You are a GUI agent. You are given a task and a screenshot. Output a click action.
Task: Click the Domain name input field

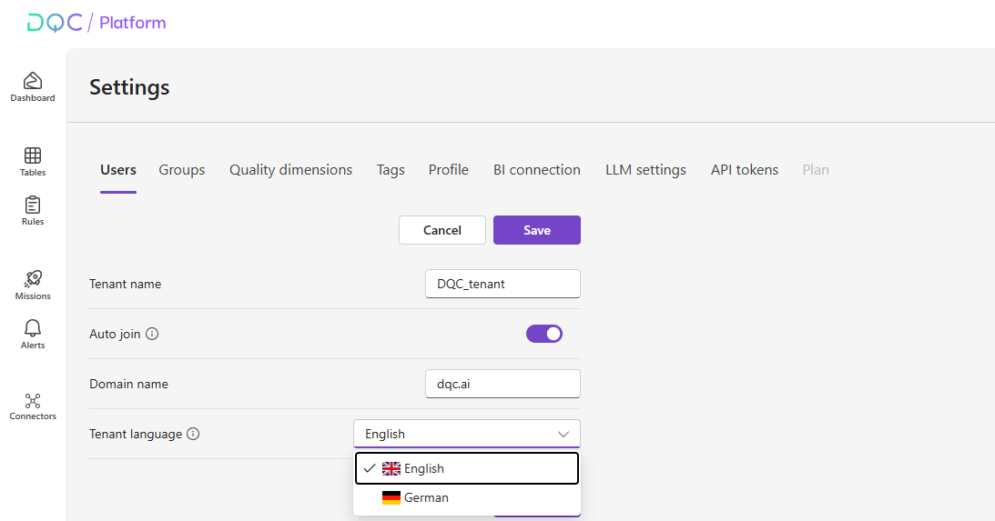(503, 384)
